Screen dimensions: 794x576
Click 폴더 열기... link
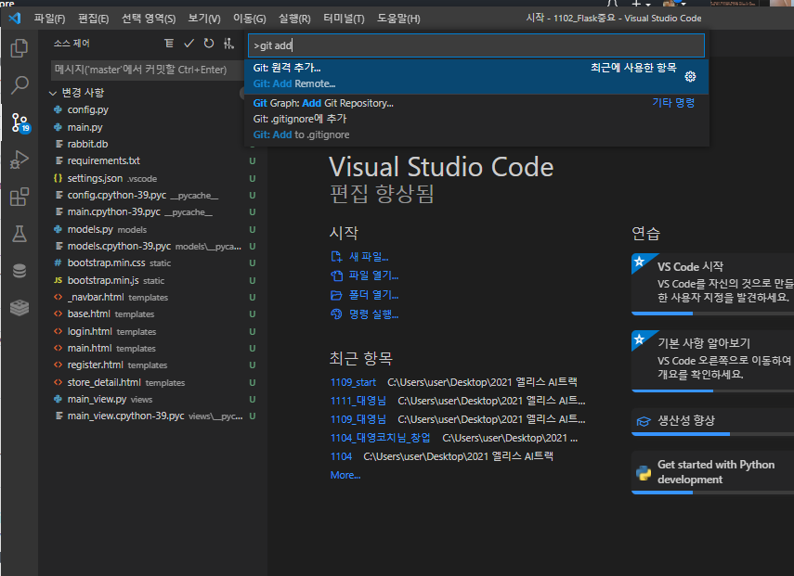click(373, 295)
